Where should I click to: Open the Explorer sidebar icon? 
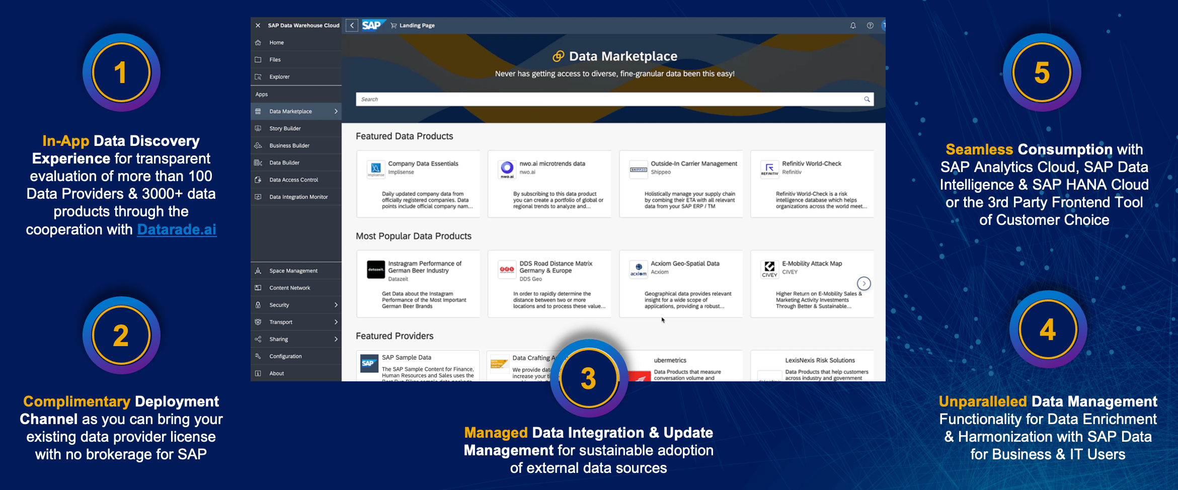(258, 77)
